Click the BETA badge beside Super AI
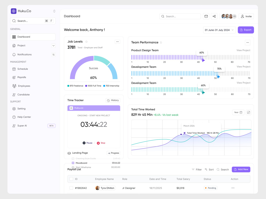 (51, 126)
